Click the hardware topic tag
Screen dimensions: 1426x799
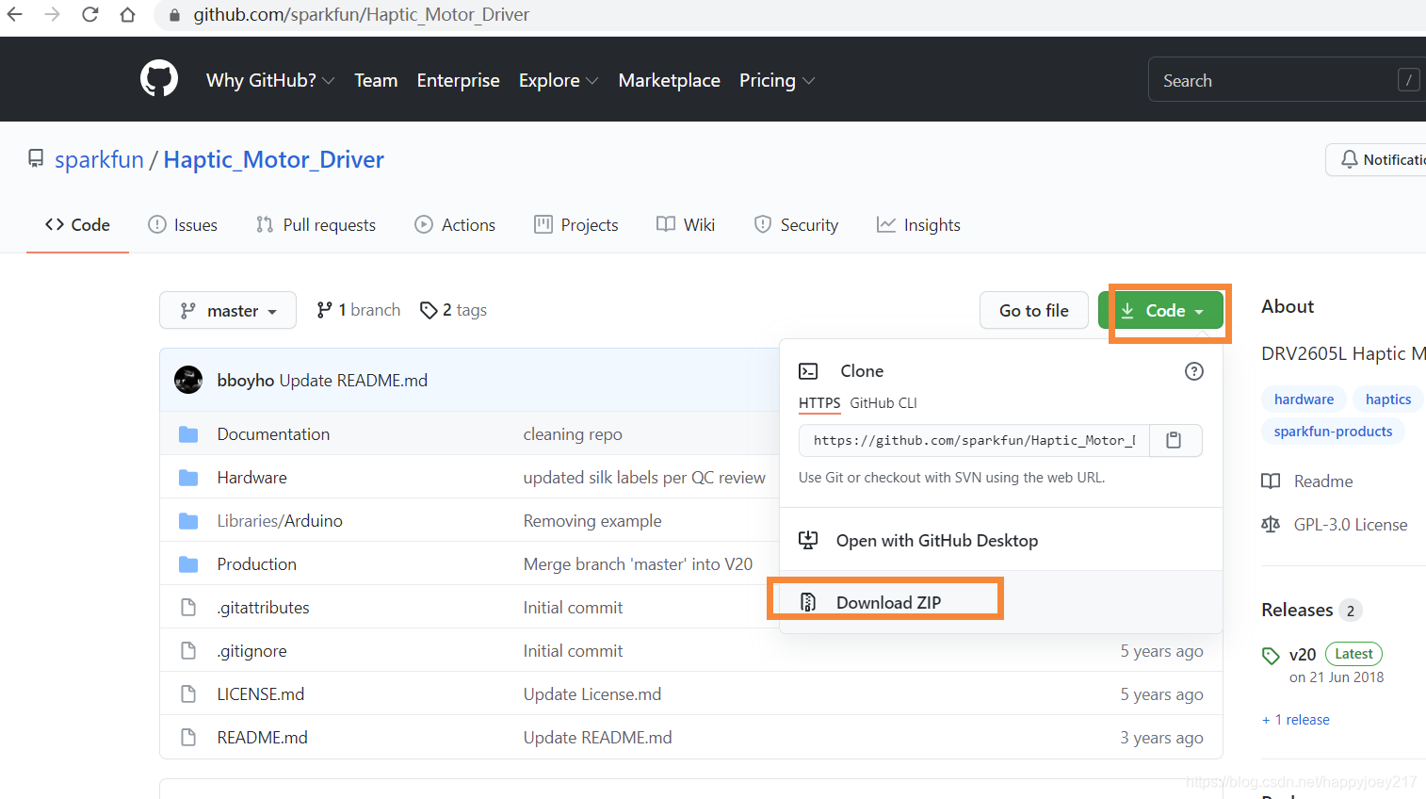tap(1304, 399)
